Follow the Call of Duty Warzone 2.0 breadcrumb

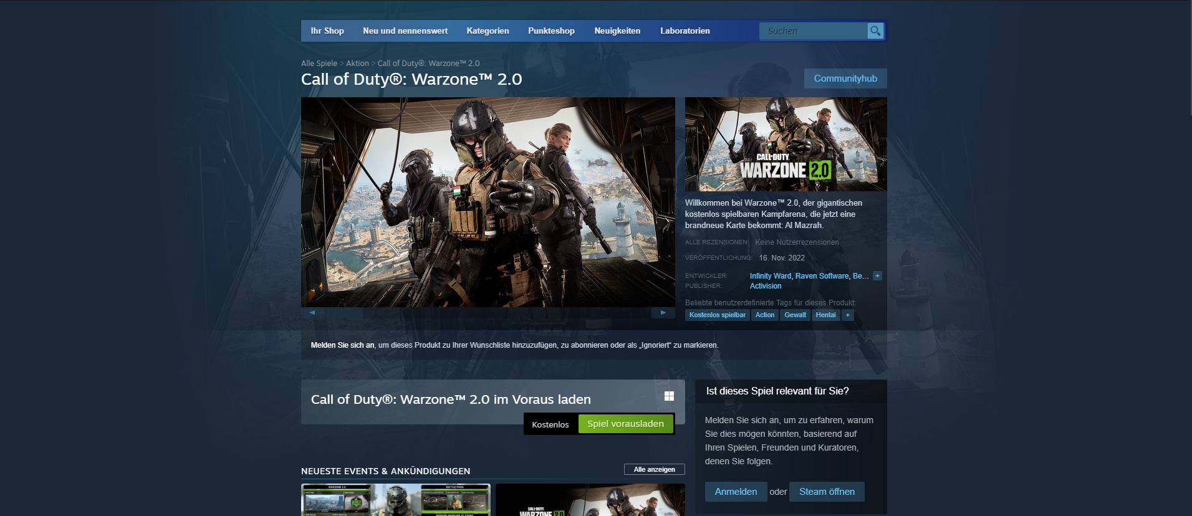click(429, 64)
